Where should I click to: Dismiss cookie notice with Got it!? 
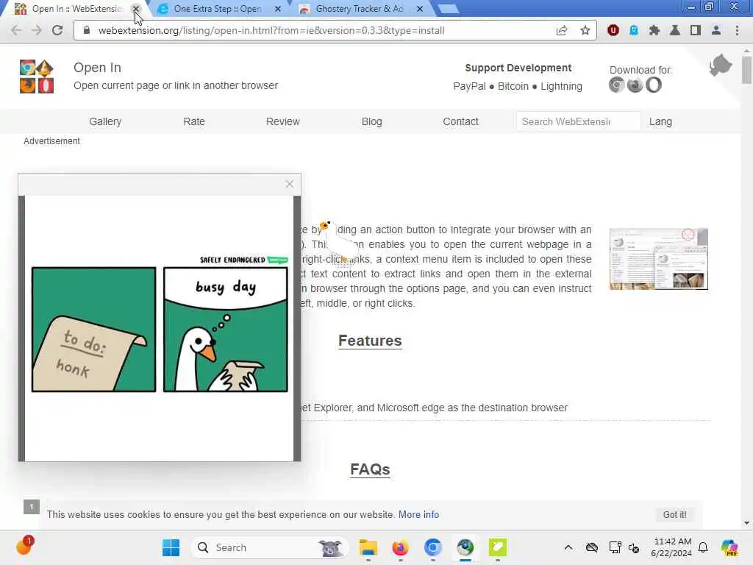[x=675, y=514]
